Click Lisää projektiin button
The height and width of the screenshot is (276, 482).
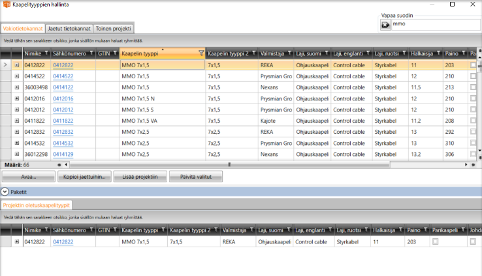[140, 177]
